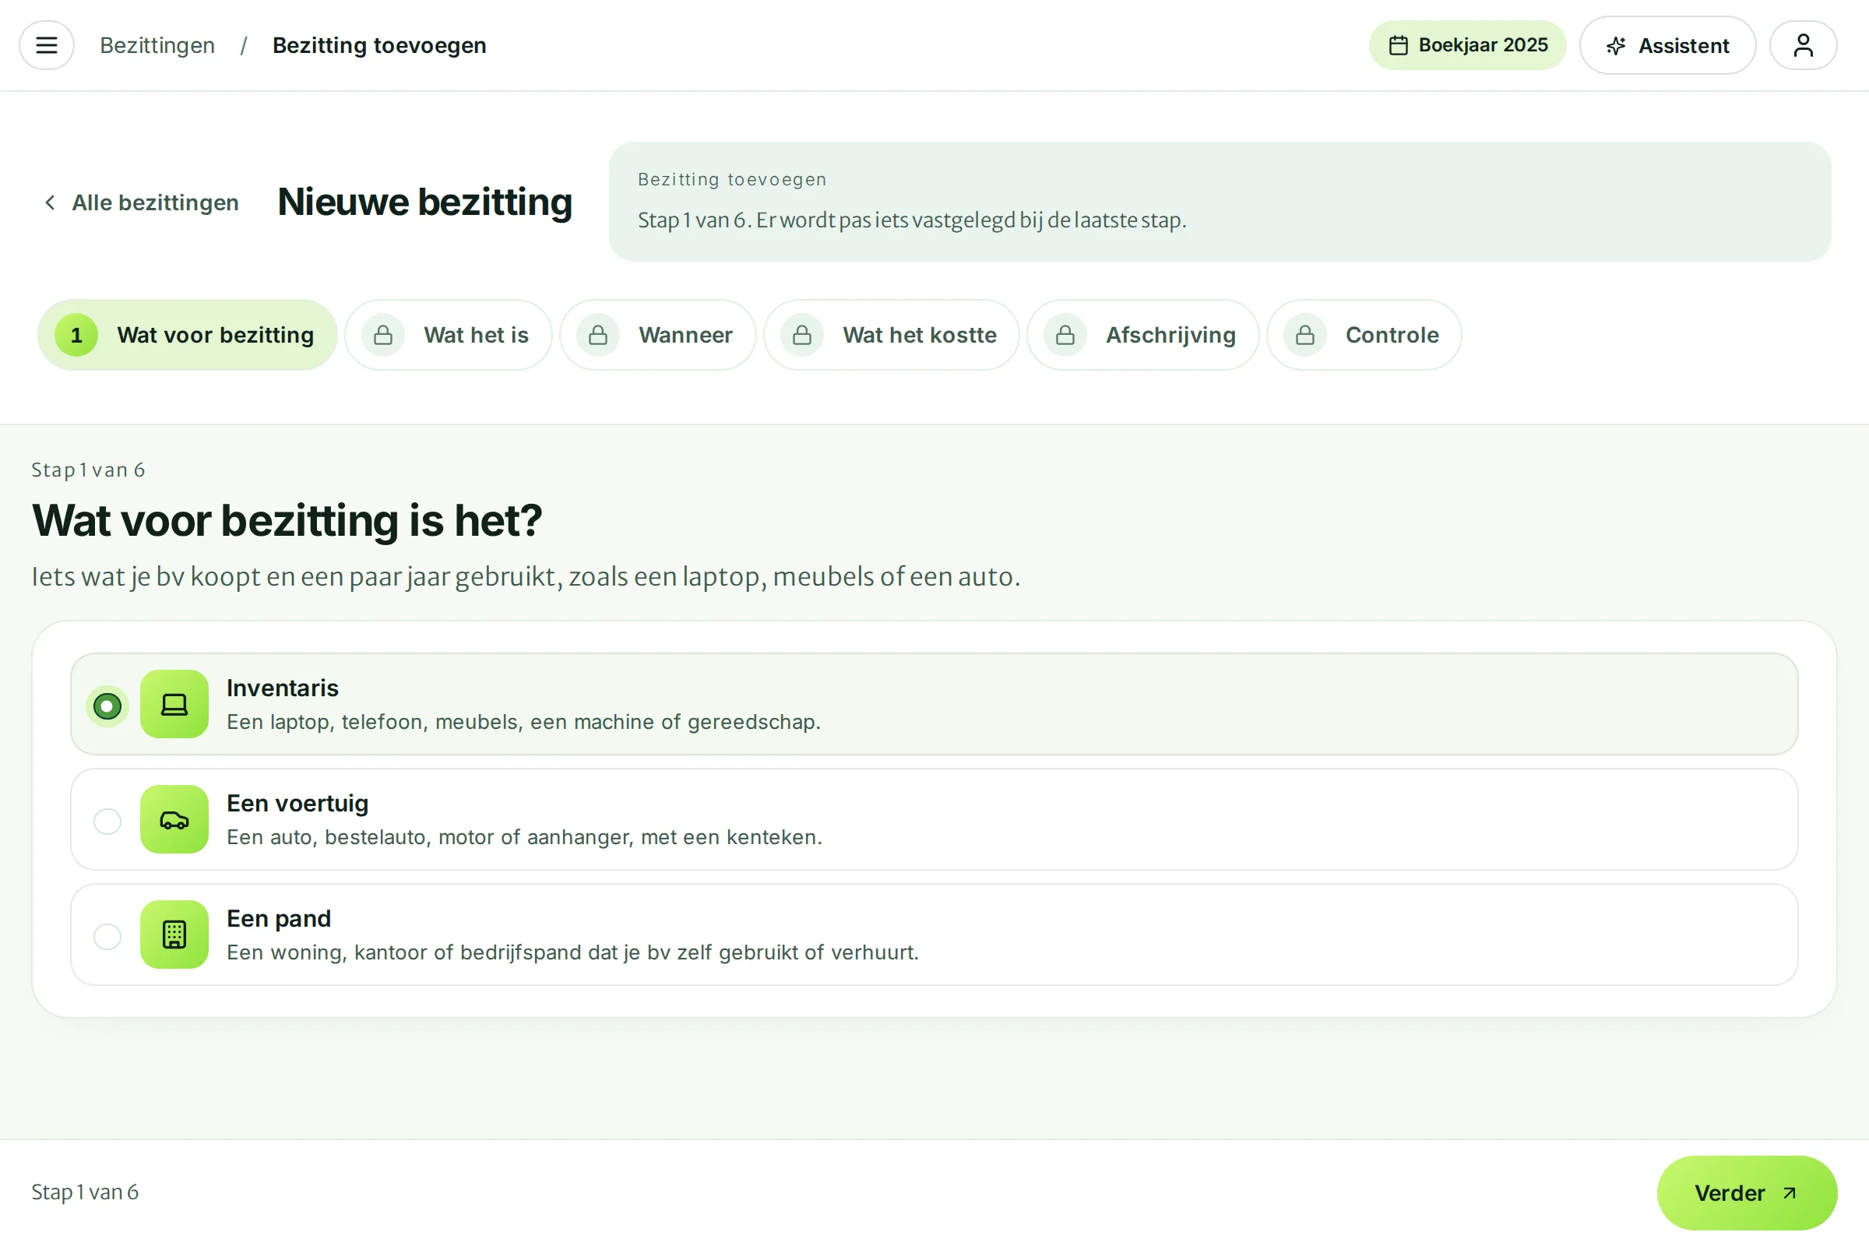Open the Wat voor bezitting step tab

(x=188, y=335)
